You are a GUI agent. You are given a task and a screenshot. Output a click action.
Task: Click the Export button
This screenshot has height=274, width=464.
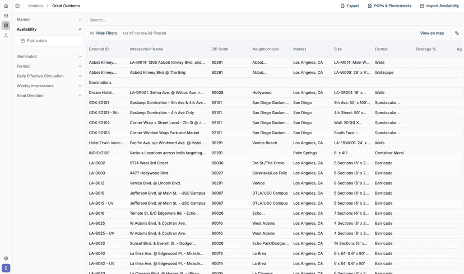[349, 6]
